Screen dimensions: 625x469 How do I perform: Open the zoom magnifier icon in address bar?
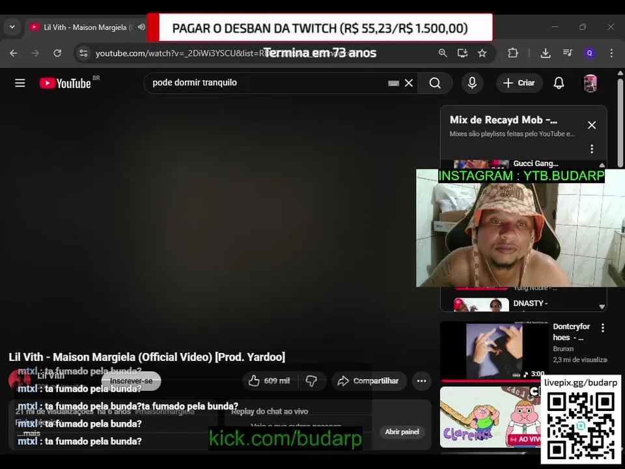pos(443,53)
